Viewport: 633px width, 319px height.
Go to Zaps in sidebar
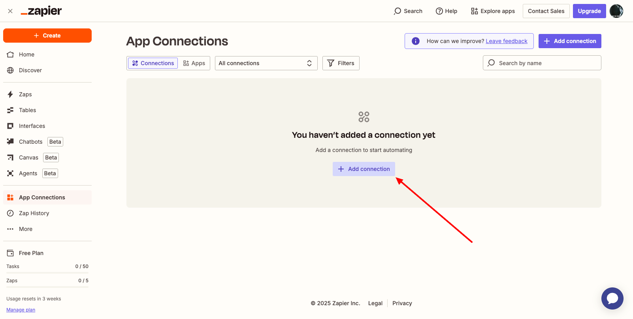[47, 94]
